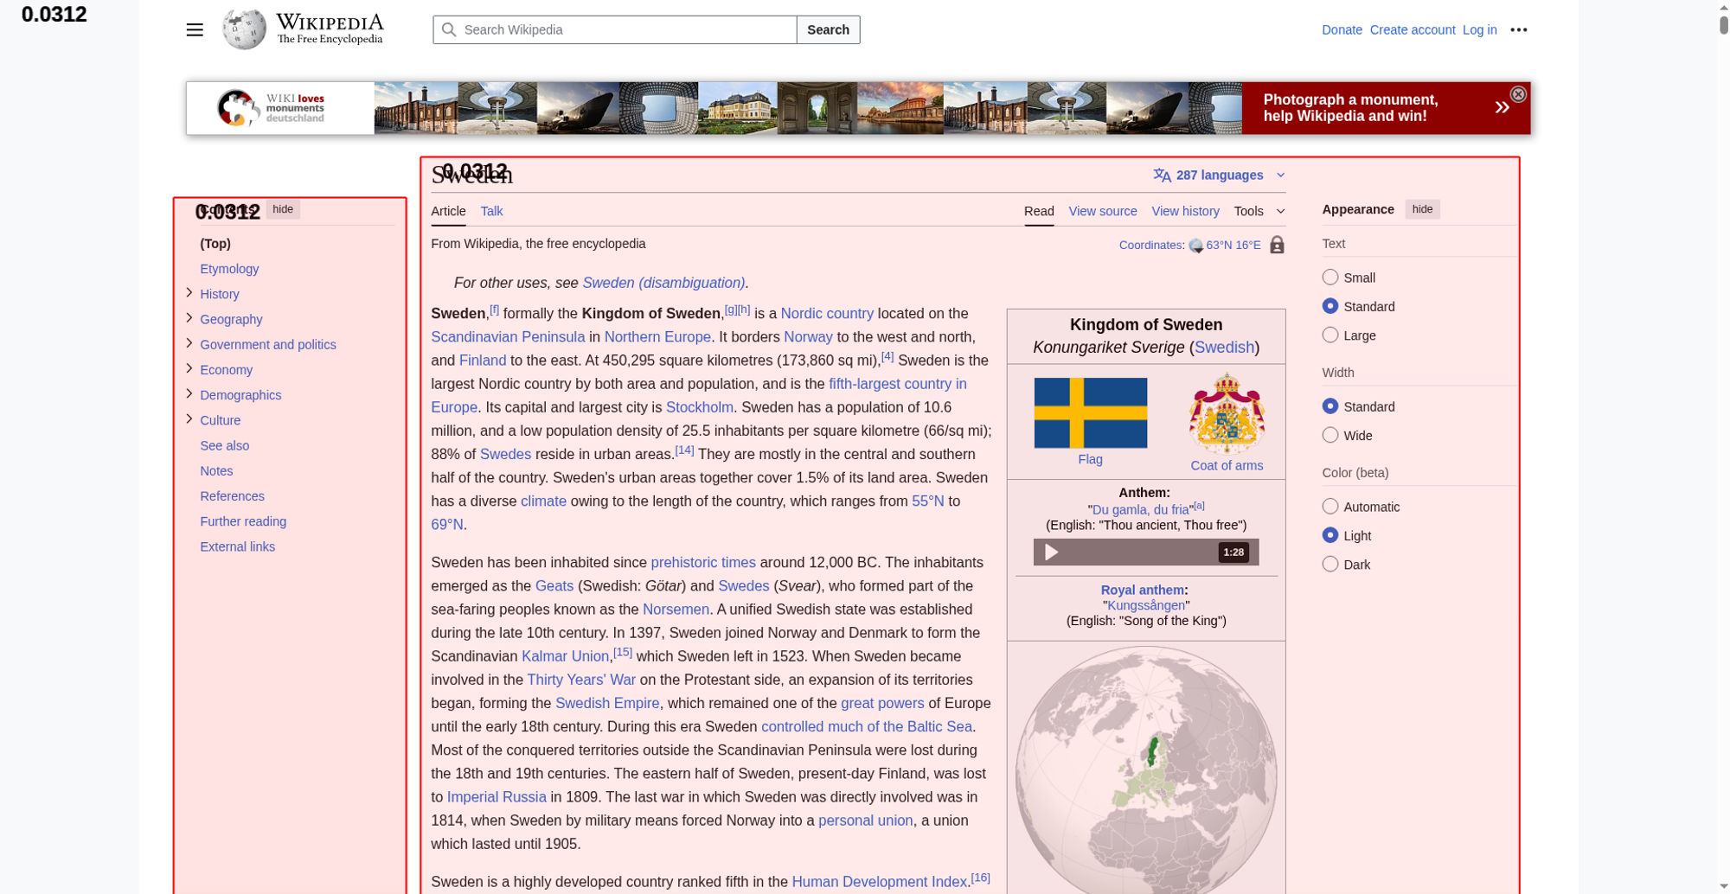The height and width of the screenshot is (894, 1730).
Task: Open the globe location map of Sweden
Action: [x=1146, y=769]
